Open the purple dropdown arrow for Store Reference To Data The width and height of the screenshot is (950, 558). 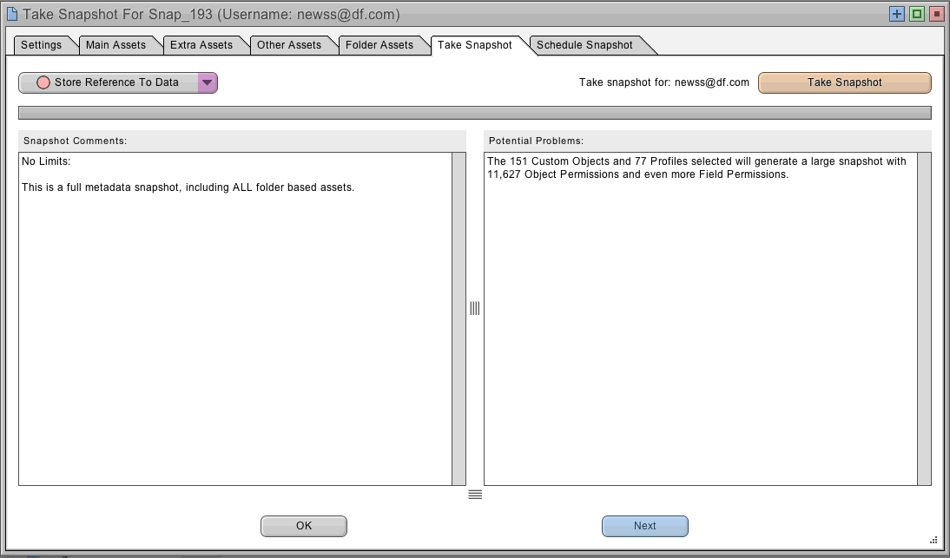click(x=207, y=82)
